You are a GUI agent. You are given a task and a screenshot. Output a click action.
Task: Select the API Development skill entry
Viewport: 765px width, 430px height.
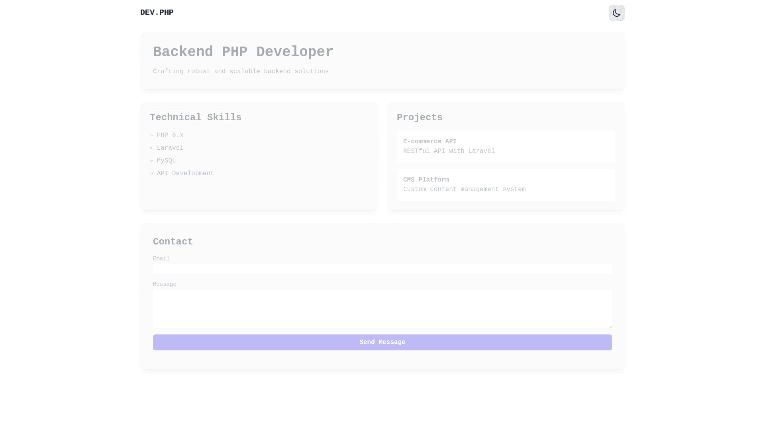tap(185, 174)
